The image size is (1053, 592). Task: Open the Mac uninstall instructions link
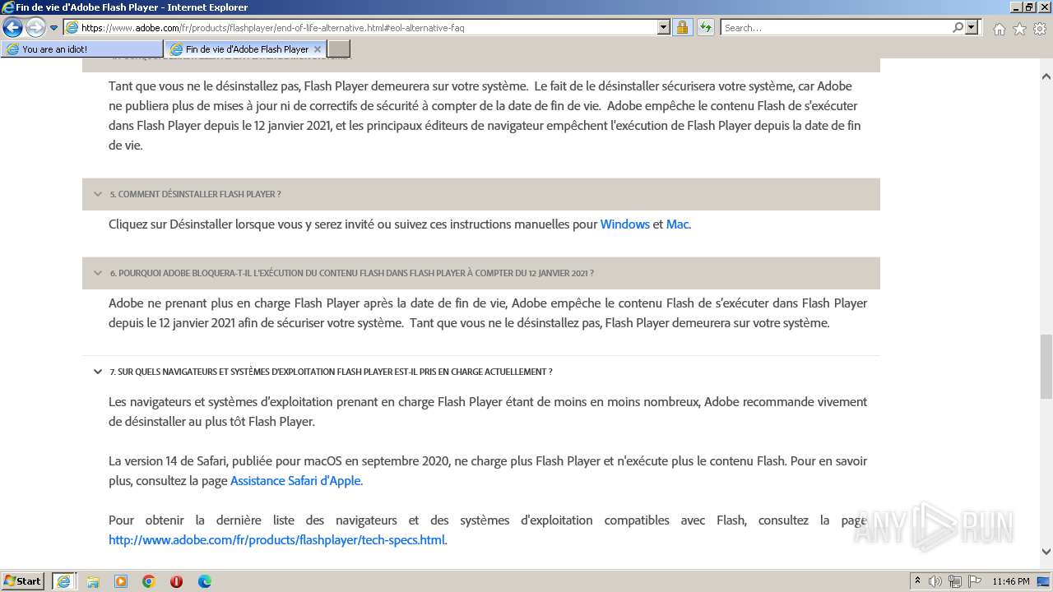click(677, 224)
